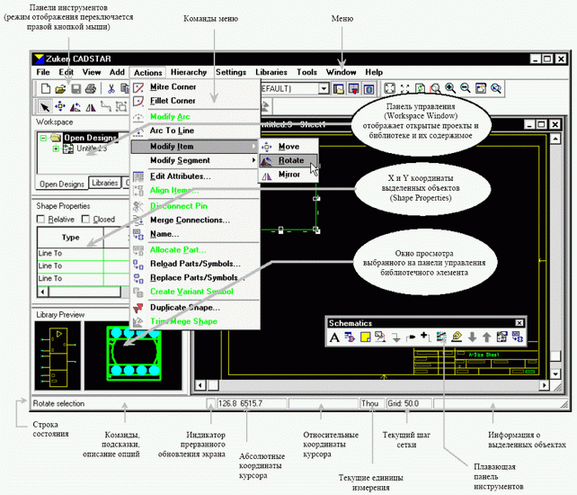Select Fillet Corner menu command
Image resolution: width=577 pixels, height=495 pixels.
(195, 101)
